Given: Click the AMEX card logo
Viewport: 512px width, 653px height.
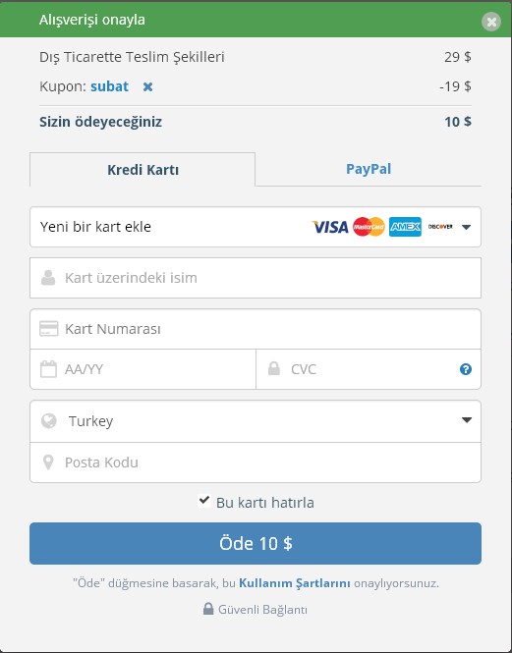Looking at the screenshot, I should point(405,227).
